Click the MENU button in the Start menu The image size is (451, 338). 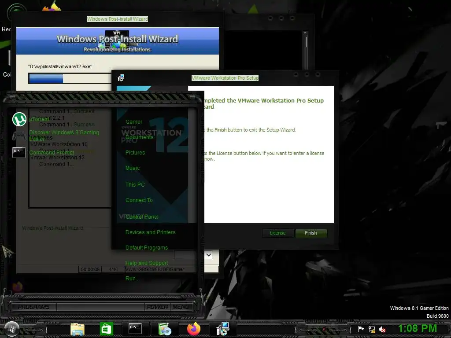(x=181, y=307)
